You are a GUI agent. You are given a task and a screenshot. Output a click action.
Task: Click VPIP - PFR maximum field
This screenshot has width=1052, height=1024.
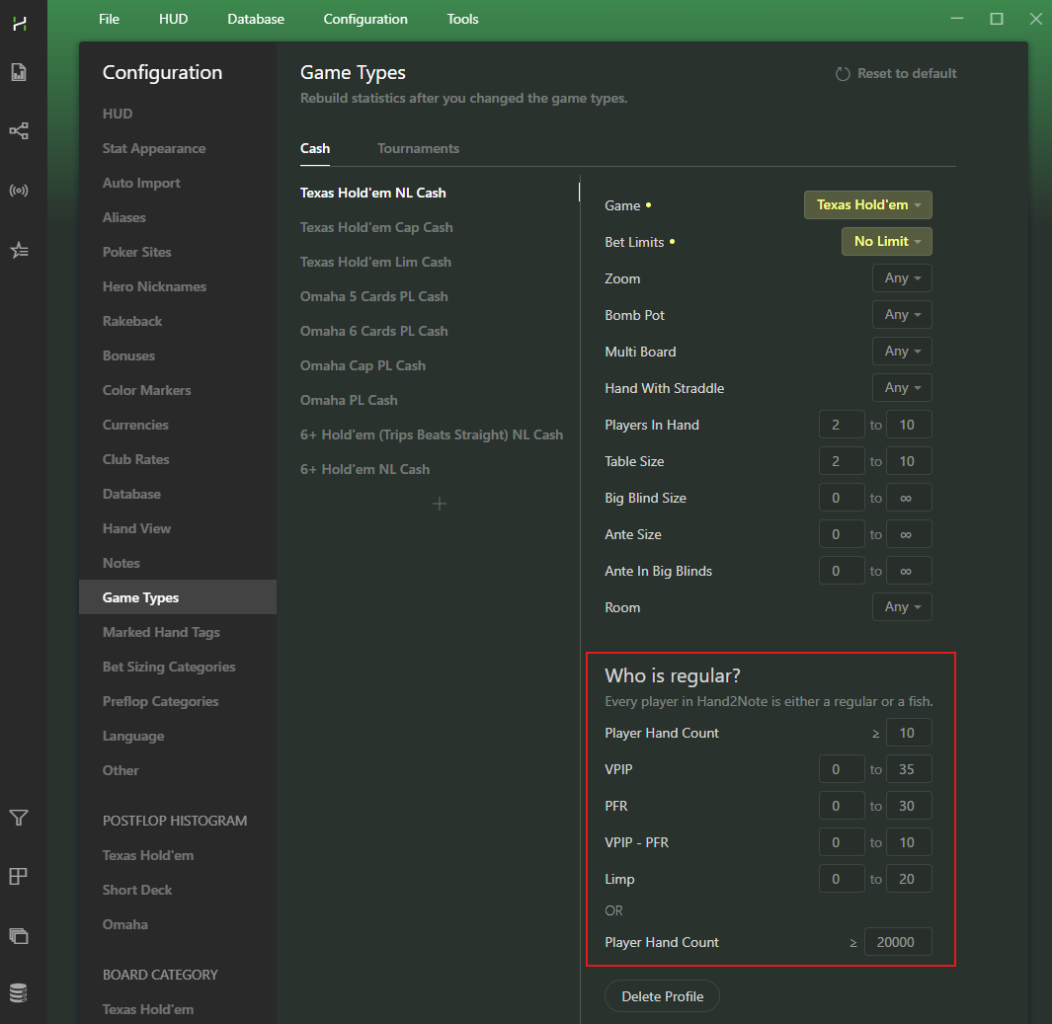(909, 842)
